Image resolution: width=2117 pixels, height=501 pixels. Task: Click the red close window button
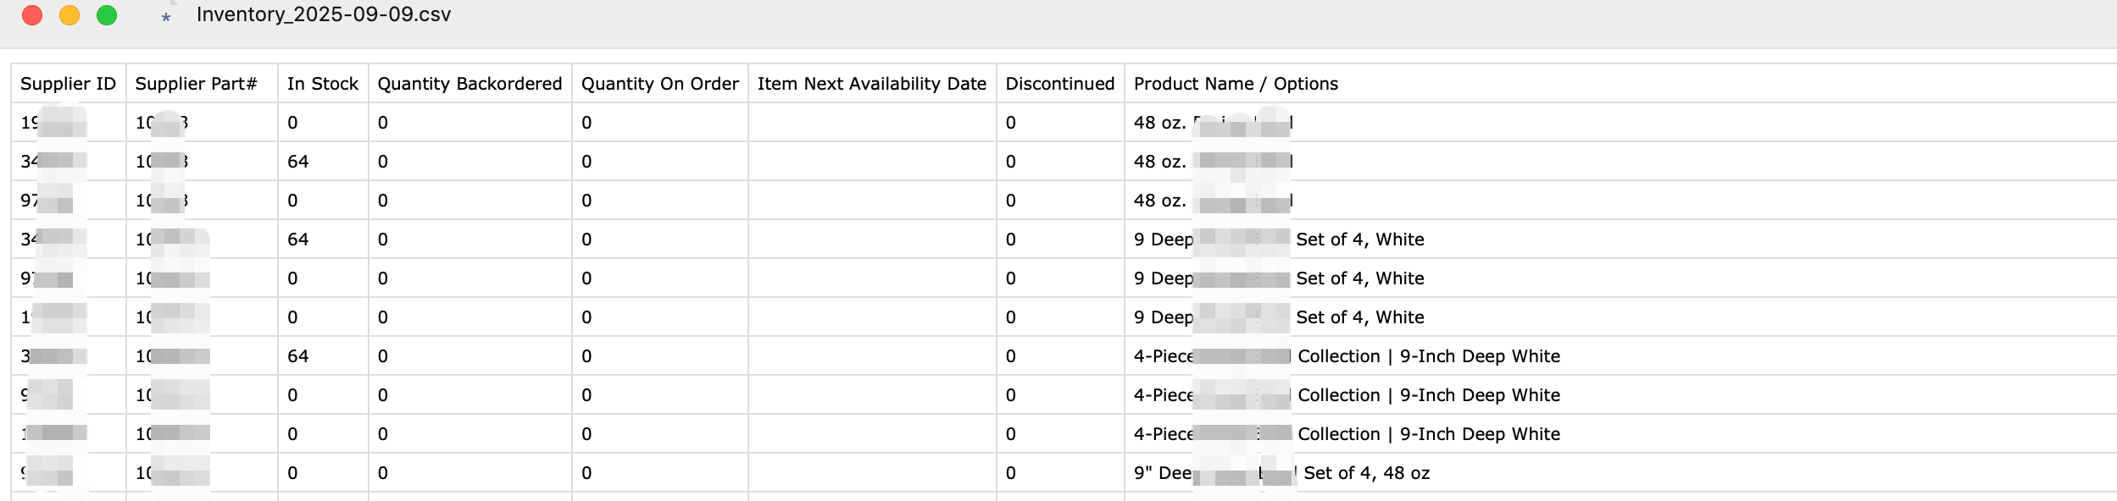coord(32,15)
